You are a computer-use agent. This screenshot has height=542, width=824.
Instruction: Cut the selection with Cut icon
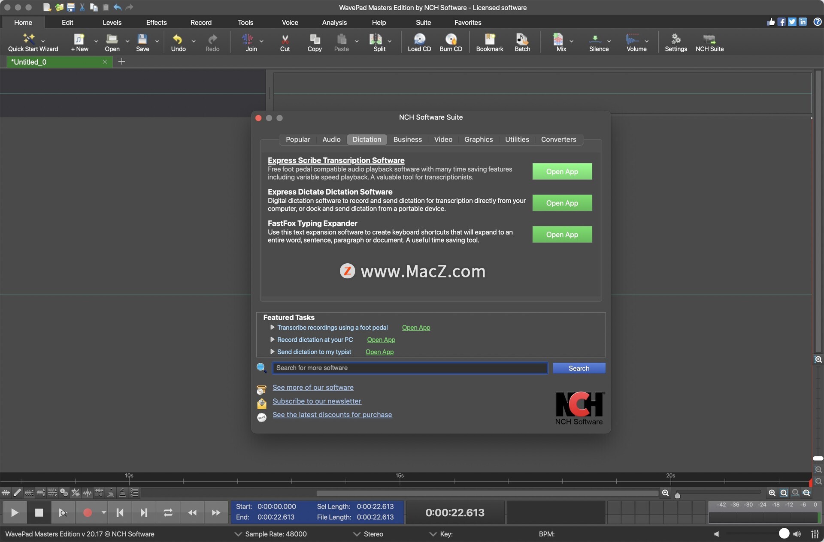(x=285, y=43)
